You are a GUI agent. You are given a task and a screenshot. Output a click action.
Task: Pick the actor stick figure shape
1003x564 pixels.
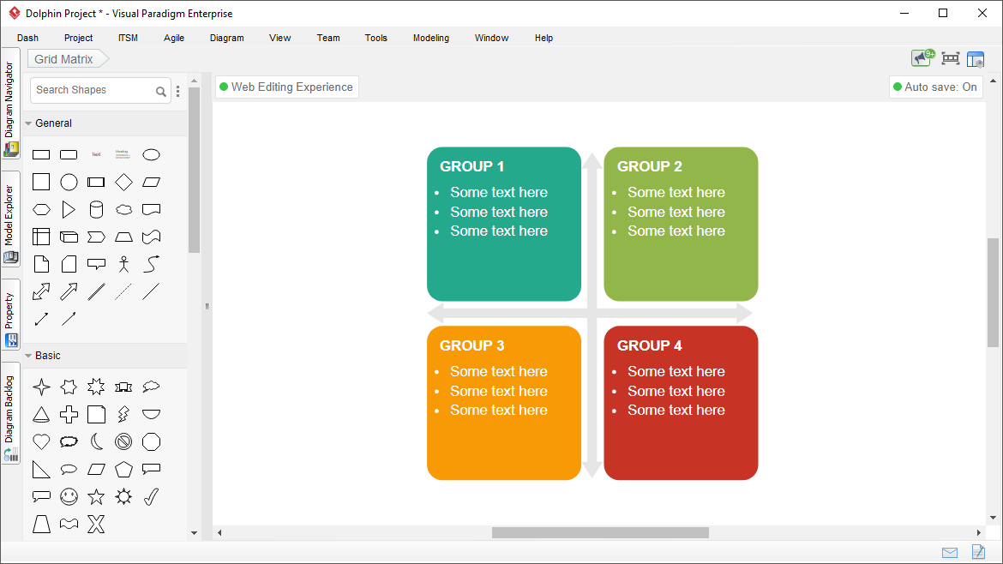(x=123, y=264)
